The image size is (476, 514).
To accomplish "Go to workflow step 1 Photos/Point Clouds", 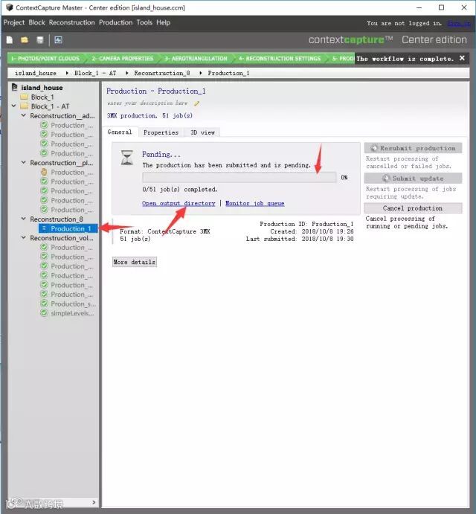I will (x=45, y=58).
